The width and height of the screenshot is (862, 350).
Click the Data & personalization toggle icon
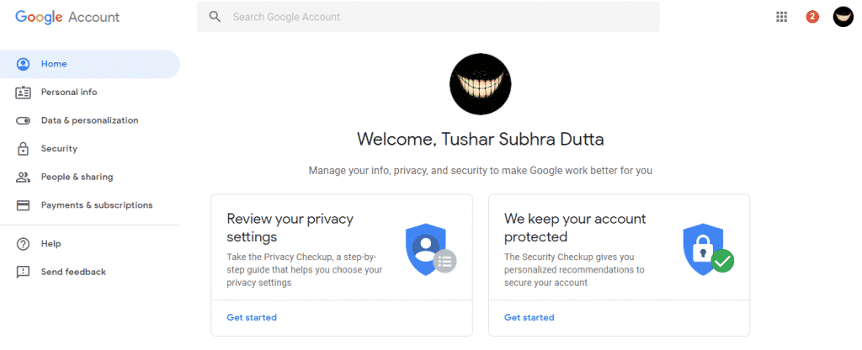pyautogui.click(x=24, y=120)
